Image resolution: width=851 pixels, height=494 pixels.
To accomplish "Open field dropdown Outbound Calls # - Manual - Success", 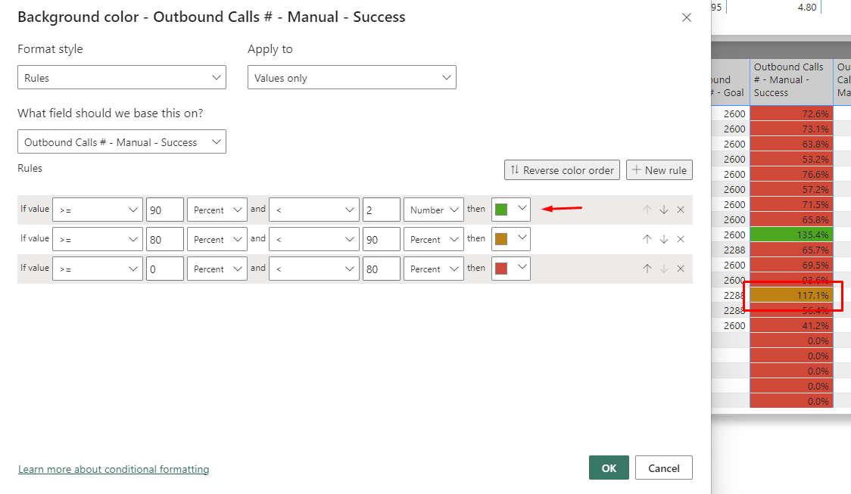I will pyautogui.click(x=122, y=141).
